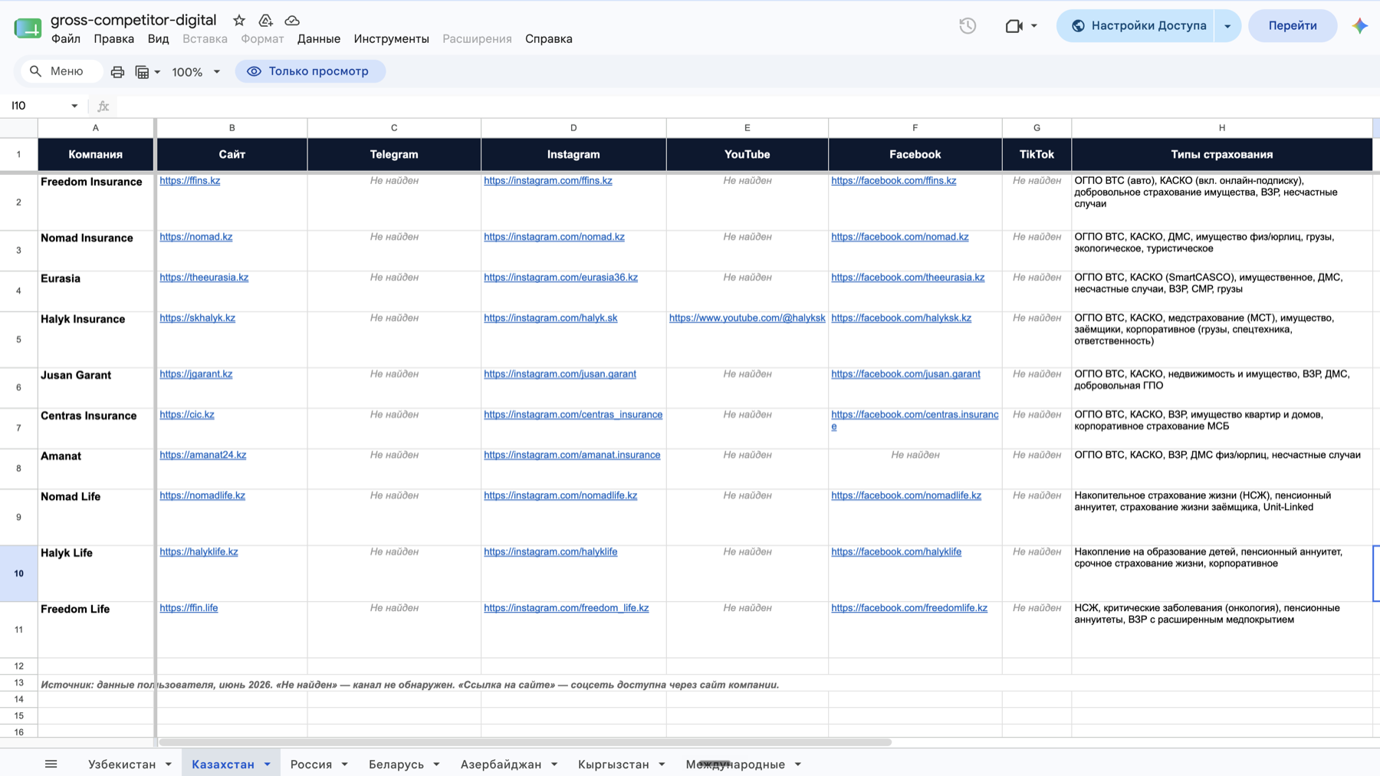Click the move to Drive folder icon
This screenshot has width=1380, height=776.
click(265, 21)
